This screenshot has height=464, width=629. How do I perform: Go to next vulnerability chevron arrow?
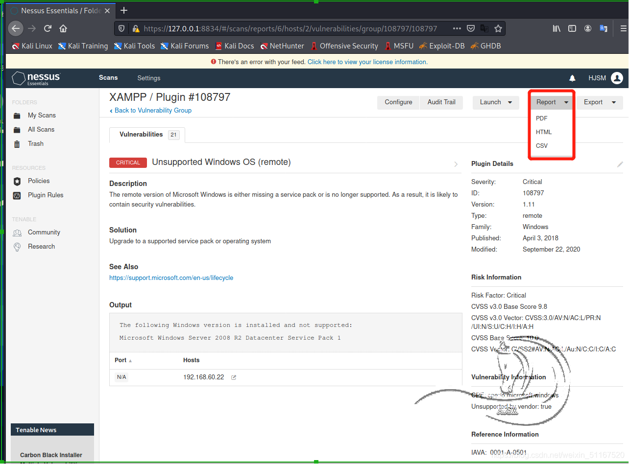(x=456, y=164)
